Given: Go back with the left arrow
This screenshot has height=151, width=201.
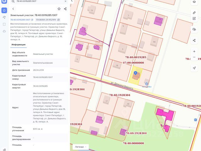Looking at the screenshot, I should point(13,9).
